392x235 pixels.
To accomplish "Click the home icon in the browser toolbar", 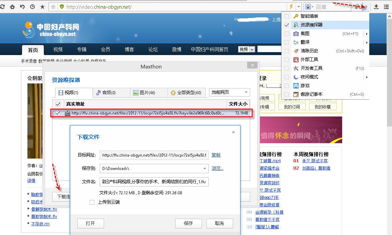I will (x=12, y=6).
